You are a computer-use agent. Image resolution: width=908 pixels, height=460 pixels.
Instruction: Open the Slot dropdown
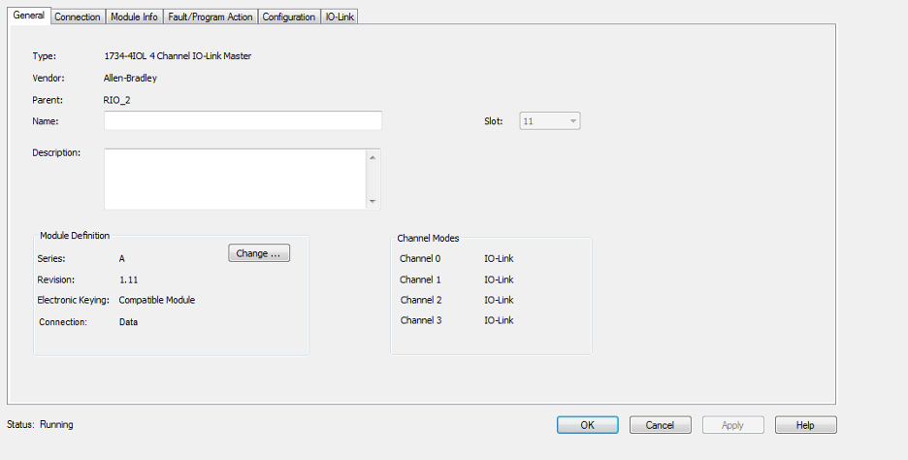tap(549, 121)
